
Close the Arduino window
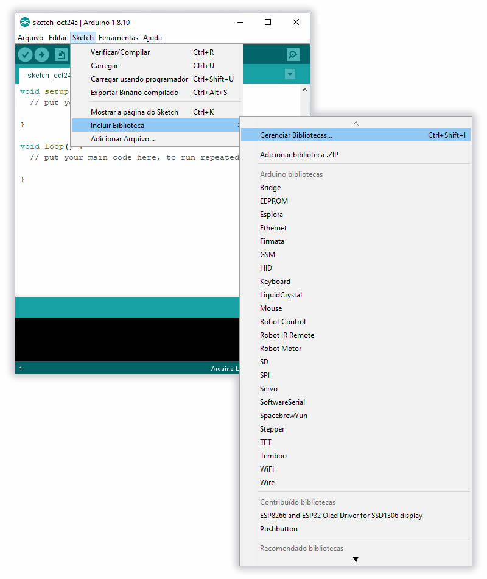click(296, 22)
